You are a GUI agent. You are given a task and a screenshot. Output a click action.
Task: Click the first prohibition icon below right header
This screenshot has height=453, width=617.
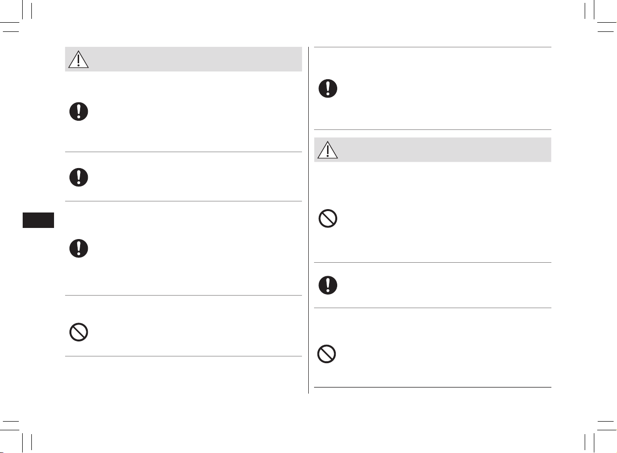pos(328,219)
